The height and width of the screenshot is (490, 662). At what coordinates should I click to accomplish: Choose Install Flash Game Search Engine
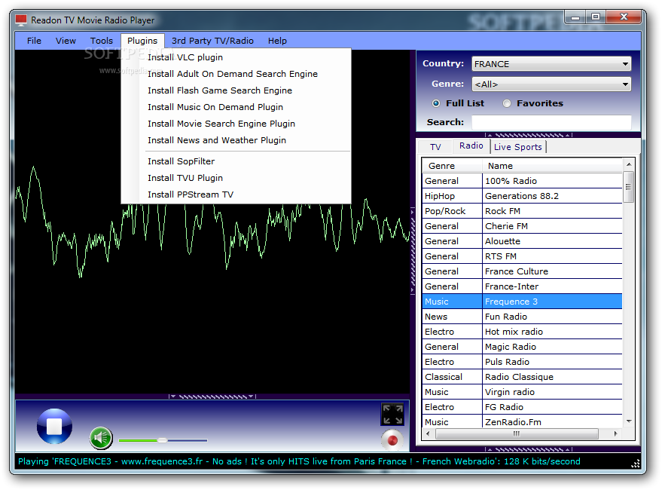point(236,90)
